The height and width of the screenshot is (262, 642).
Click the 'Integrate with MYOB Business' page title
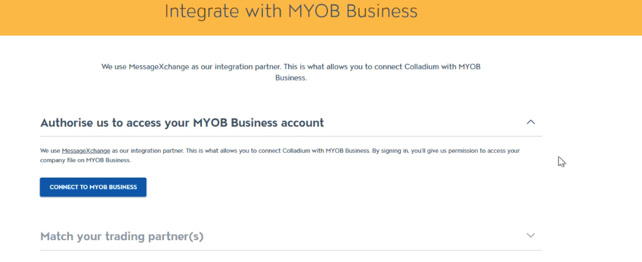tap(291, 11)
